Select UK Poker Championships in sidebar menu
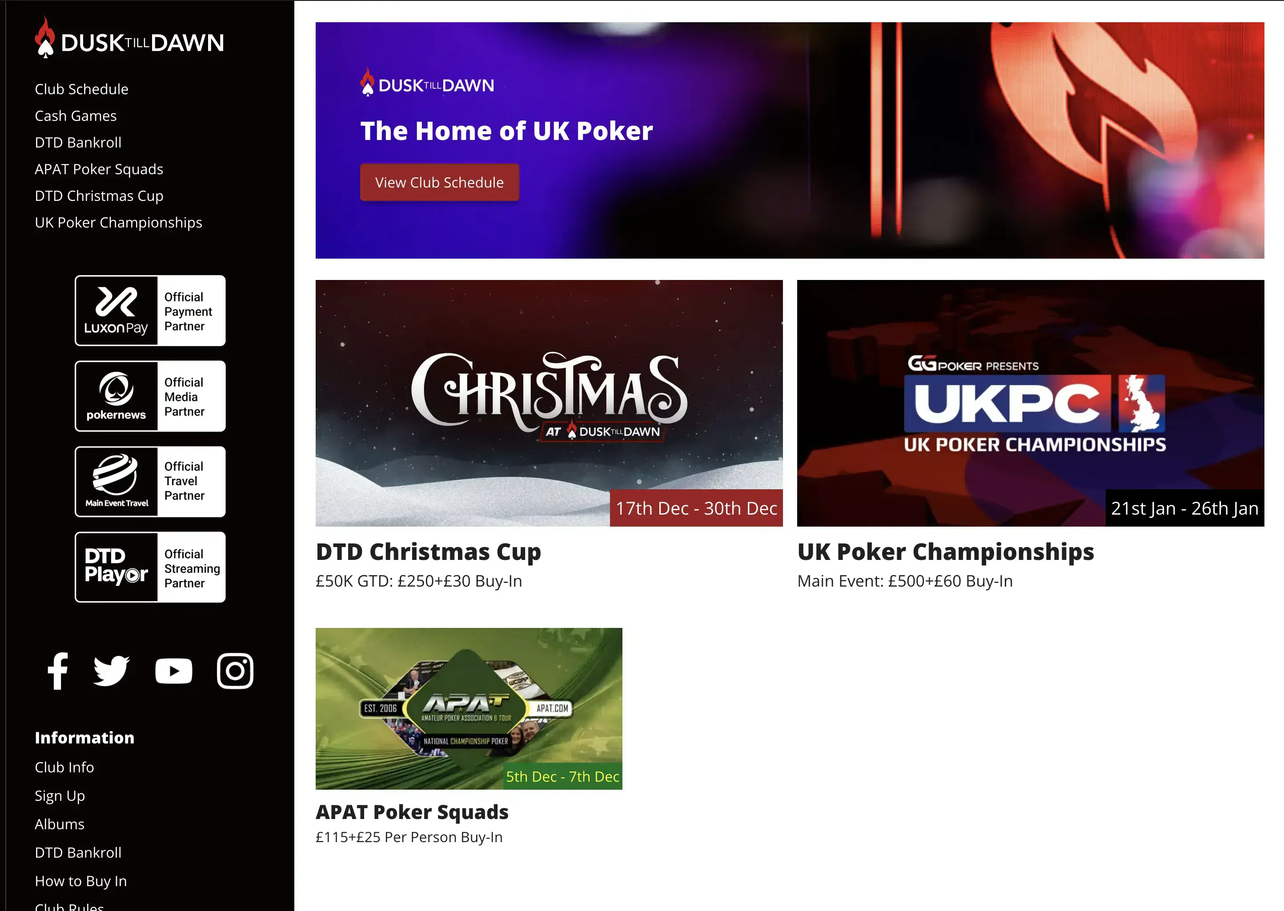Image resolution: width=1284 pixels, height=911 pixels. pos(118,223)
